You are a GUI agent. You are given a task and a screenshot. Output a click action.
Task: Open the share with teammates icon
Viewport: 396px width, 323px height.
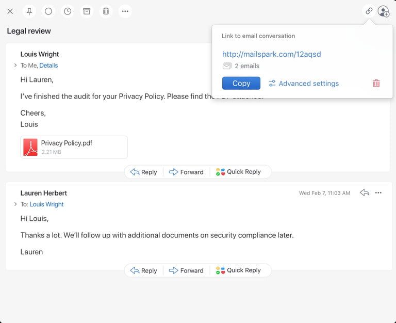click(x=383, y=11)
